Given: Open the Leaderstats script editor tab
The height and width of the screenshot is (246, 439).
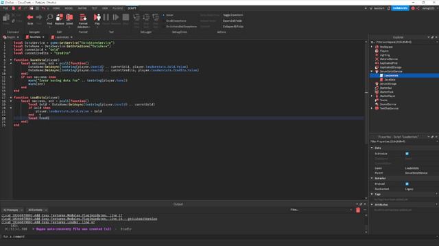Looking at the screenshot, I should pyautogui.click(x=62, y=37).
